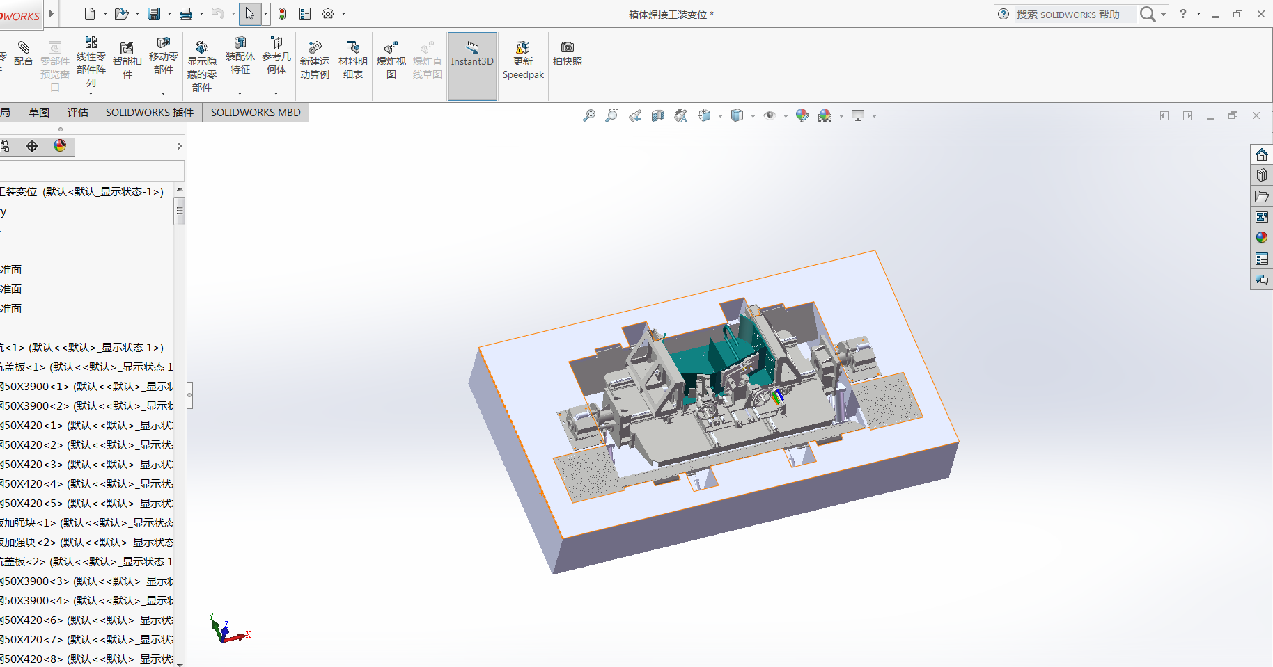Open the 评估 (Evaluate) tab

78,113
